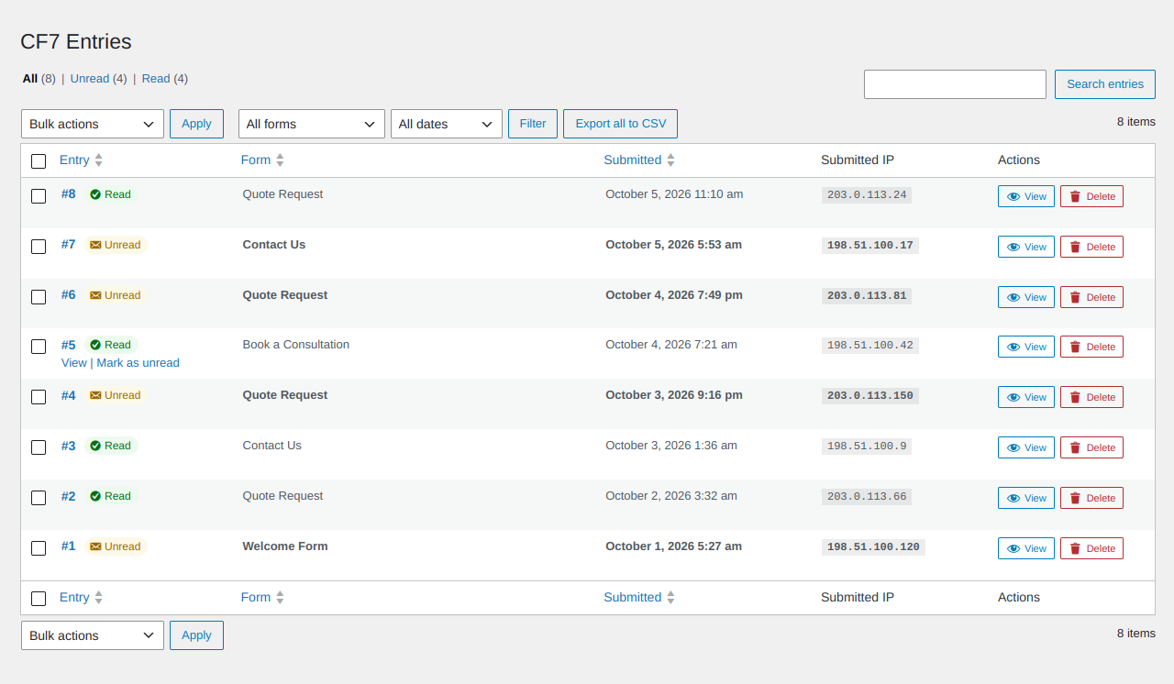The height and width of the screenshot is (684, 1174).
Task: Open the top Bulk actions dropdown
Action: tap(93, 124)
